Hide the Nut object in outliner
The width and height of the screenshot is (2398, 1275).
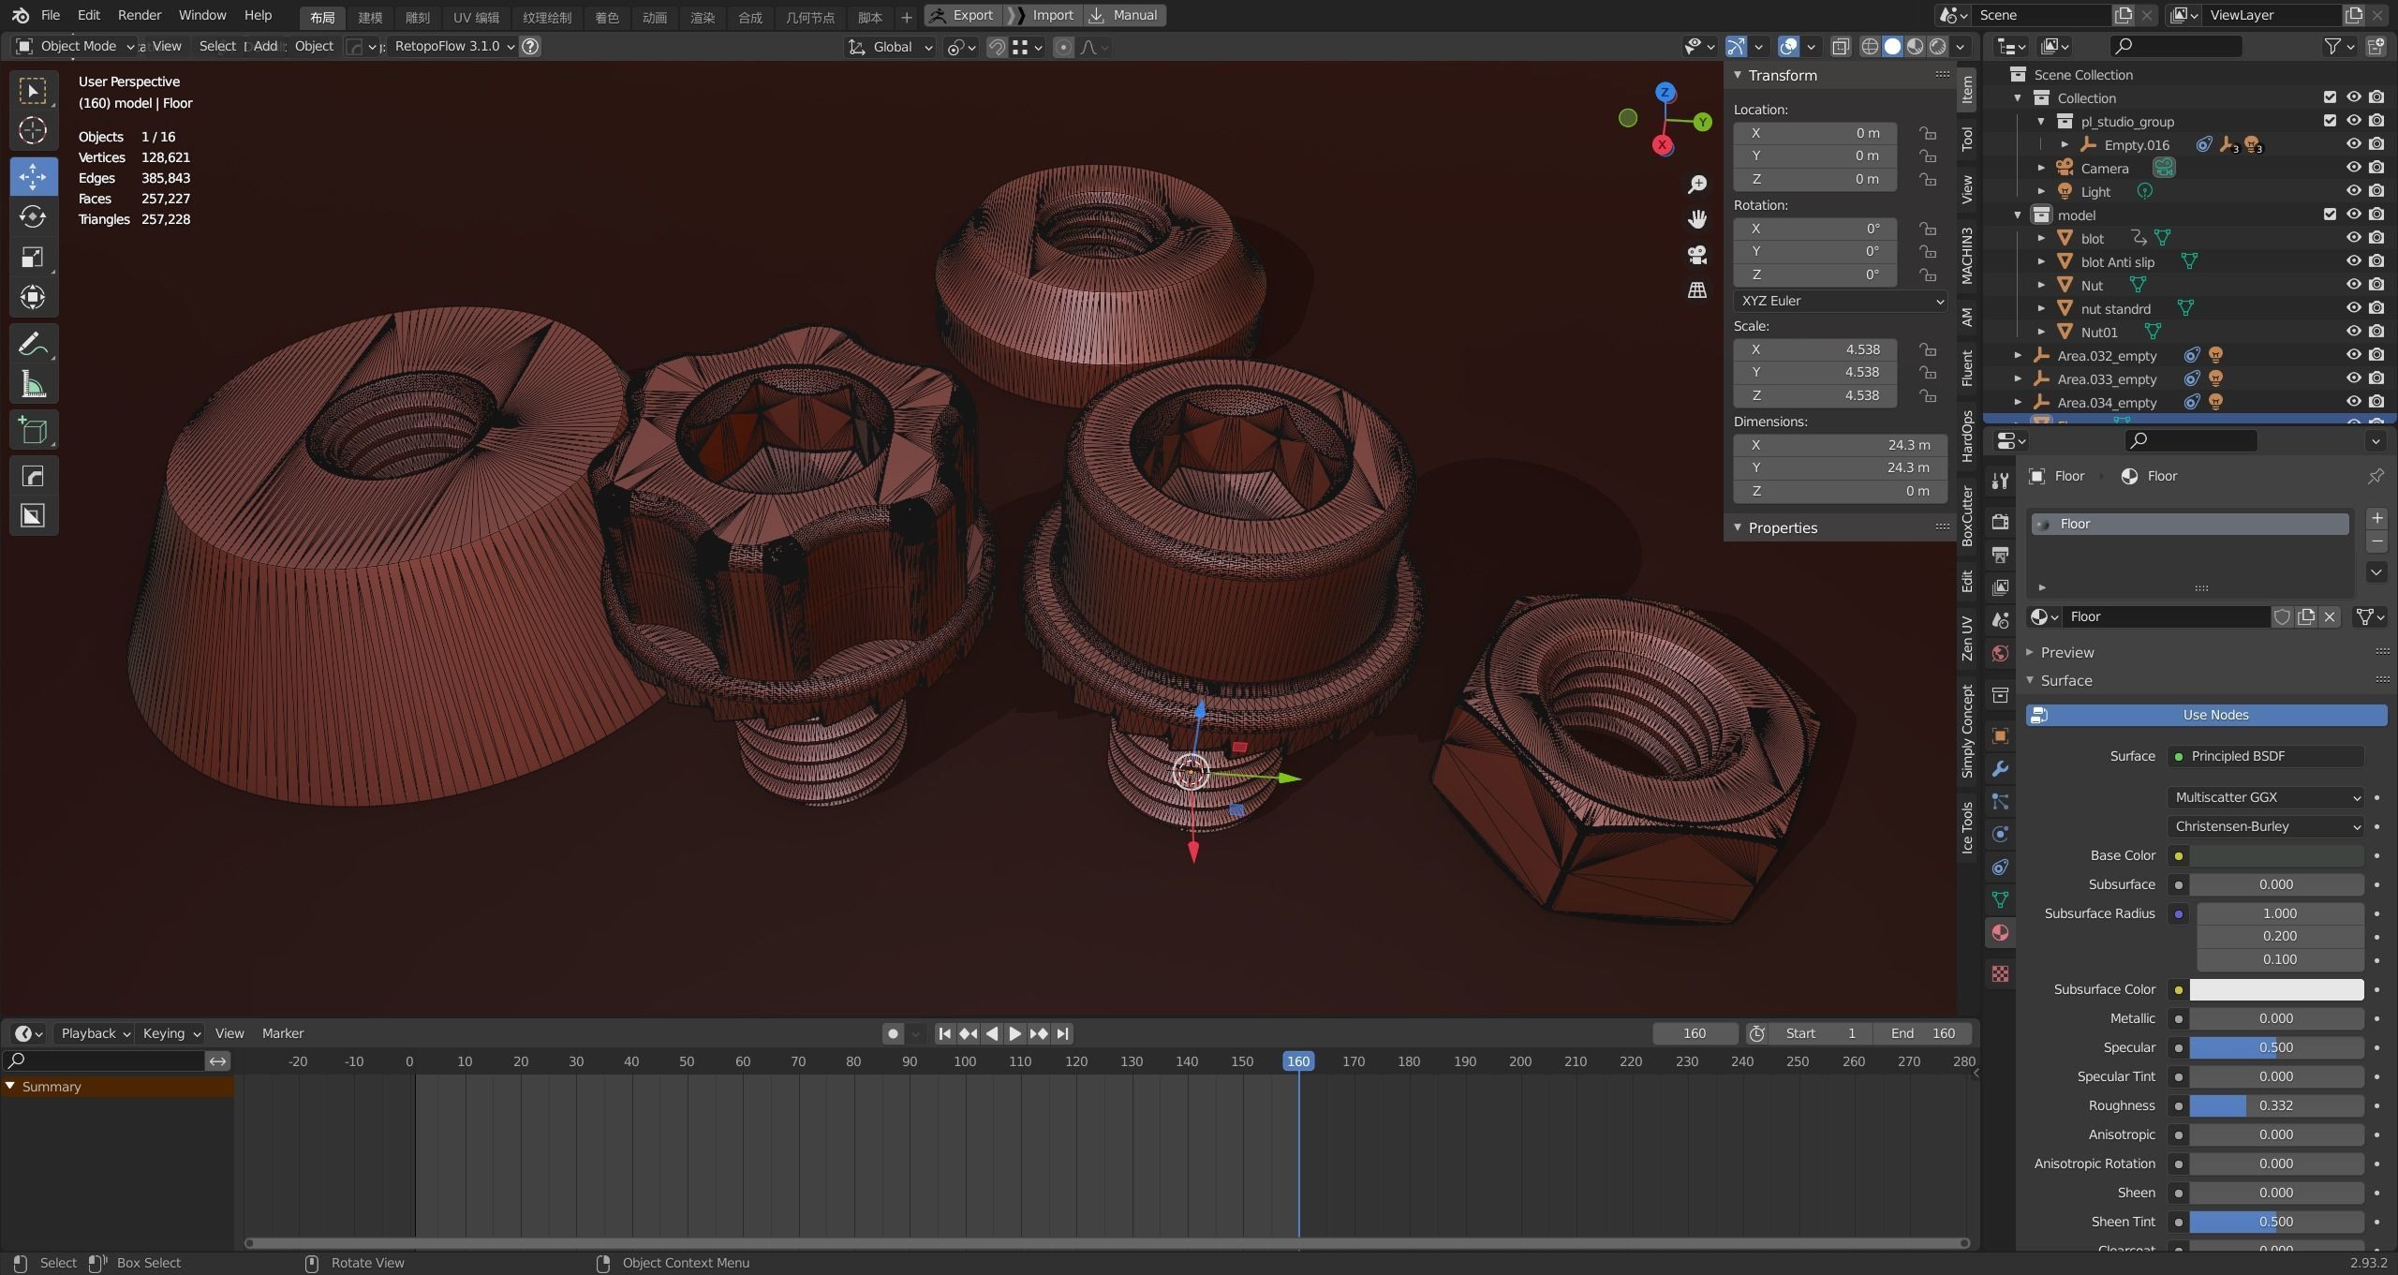[x=2353, y=285]
